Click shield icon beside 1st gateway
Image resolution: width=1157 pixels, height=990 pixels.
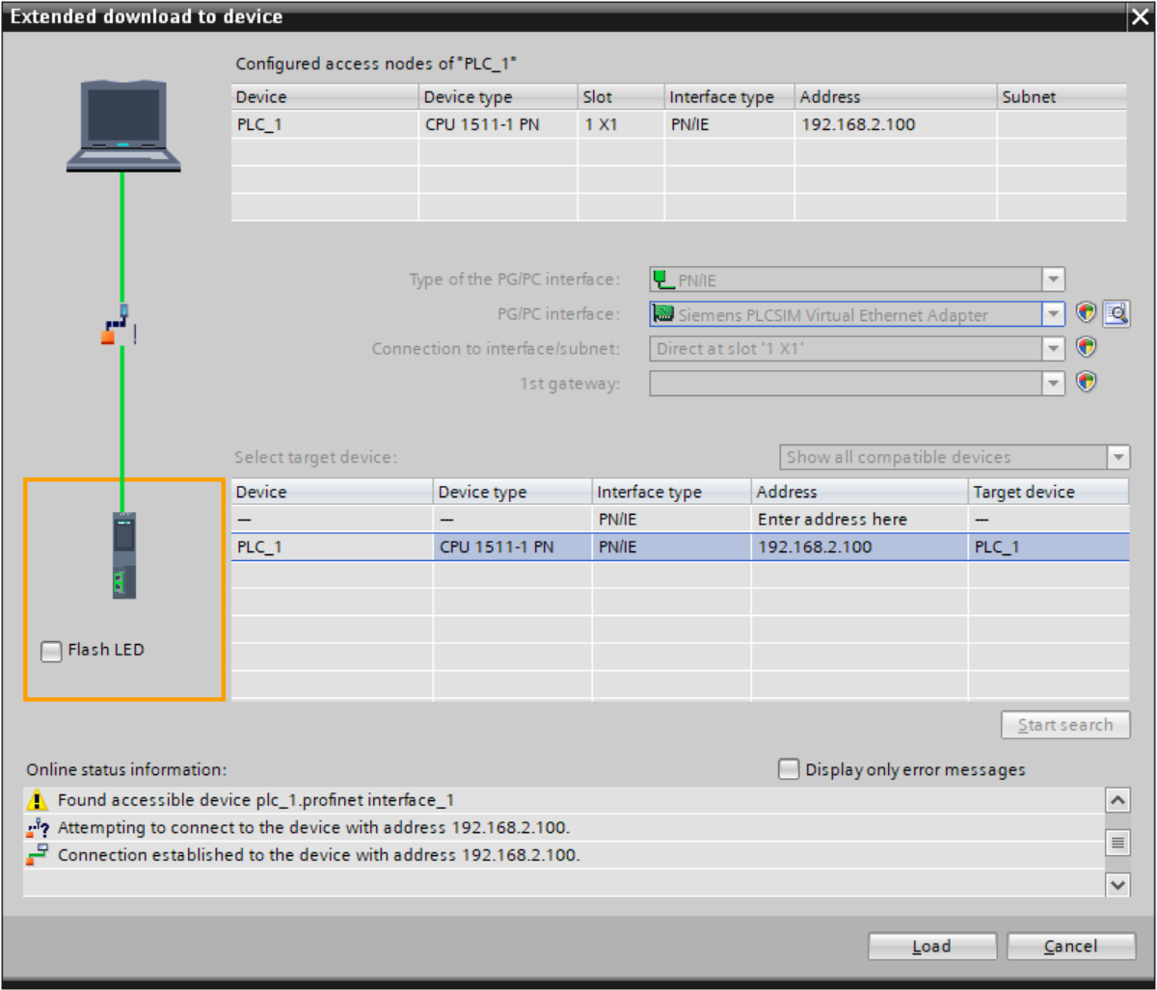[1087, 382]
